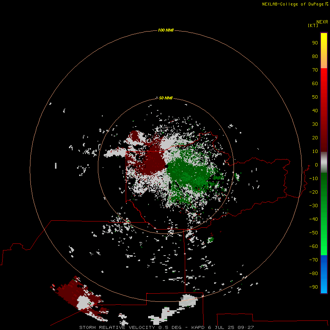Select the -10 knot scale value
Image resolution: width=330 pixels, height=330 pixels.
tap(313, 179)
